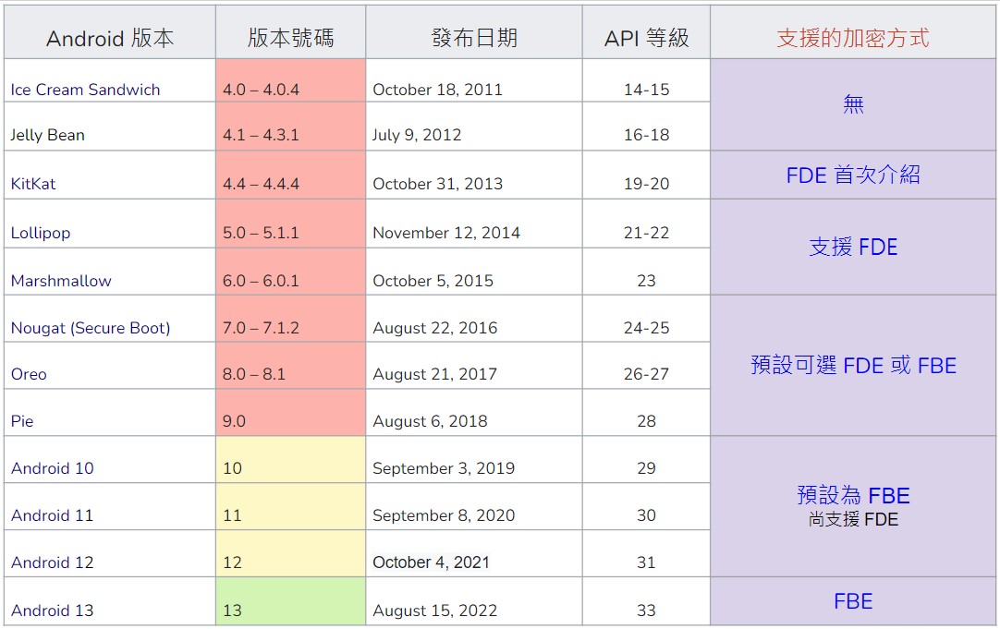
Task: Click date 'September 3, 2019'
Action: pos(444,468)
